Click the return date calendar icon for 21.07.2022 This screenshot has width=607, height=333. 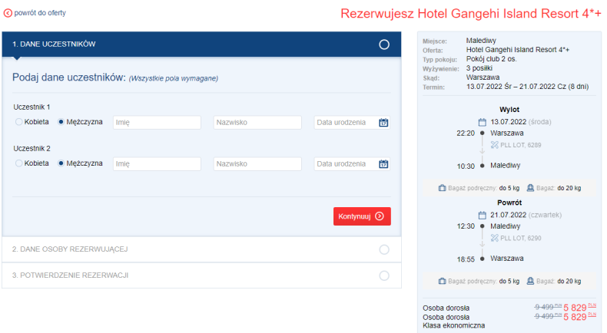point(482,215)
